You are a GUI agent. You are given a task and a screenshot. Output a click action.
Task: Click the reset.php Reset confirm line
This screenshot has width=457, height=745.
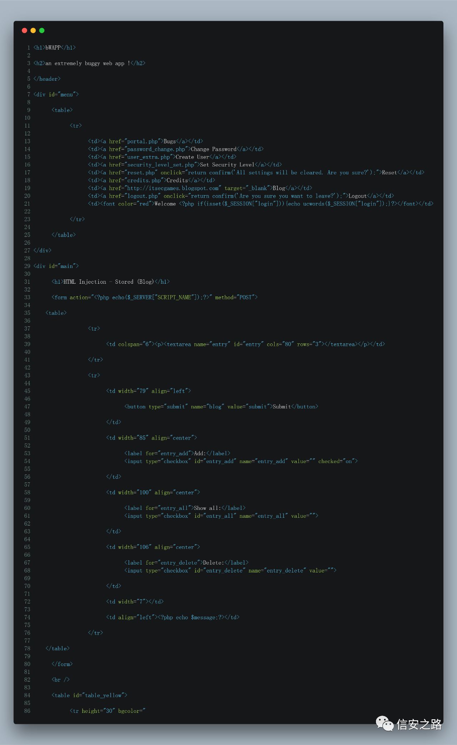pyautogui.click(x=256, y=173)
